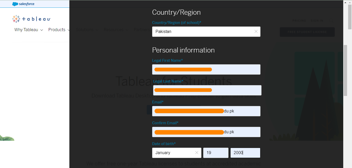Image resolution: width=352 pixels, height=168 pixels.
Task: Expand Products chevron arrow
Action: click(x=69, y=30)
